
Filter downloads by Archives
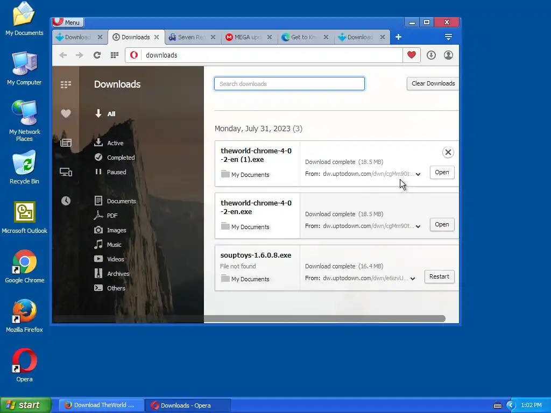[x=112, y=273]
